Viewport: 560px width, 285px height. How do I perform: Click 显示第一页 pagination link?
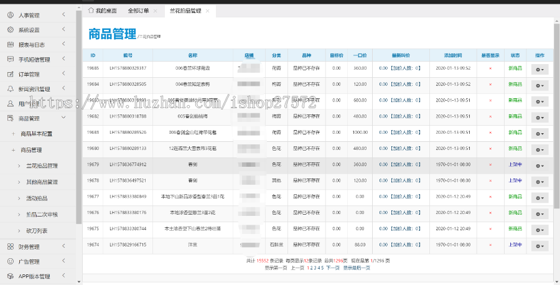click(276, 268)
